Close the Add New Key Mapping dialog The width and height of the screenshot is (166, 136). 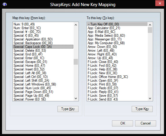(x=160, y=3)
